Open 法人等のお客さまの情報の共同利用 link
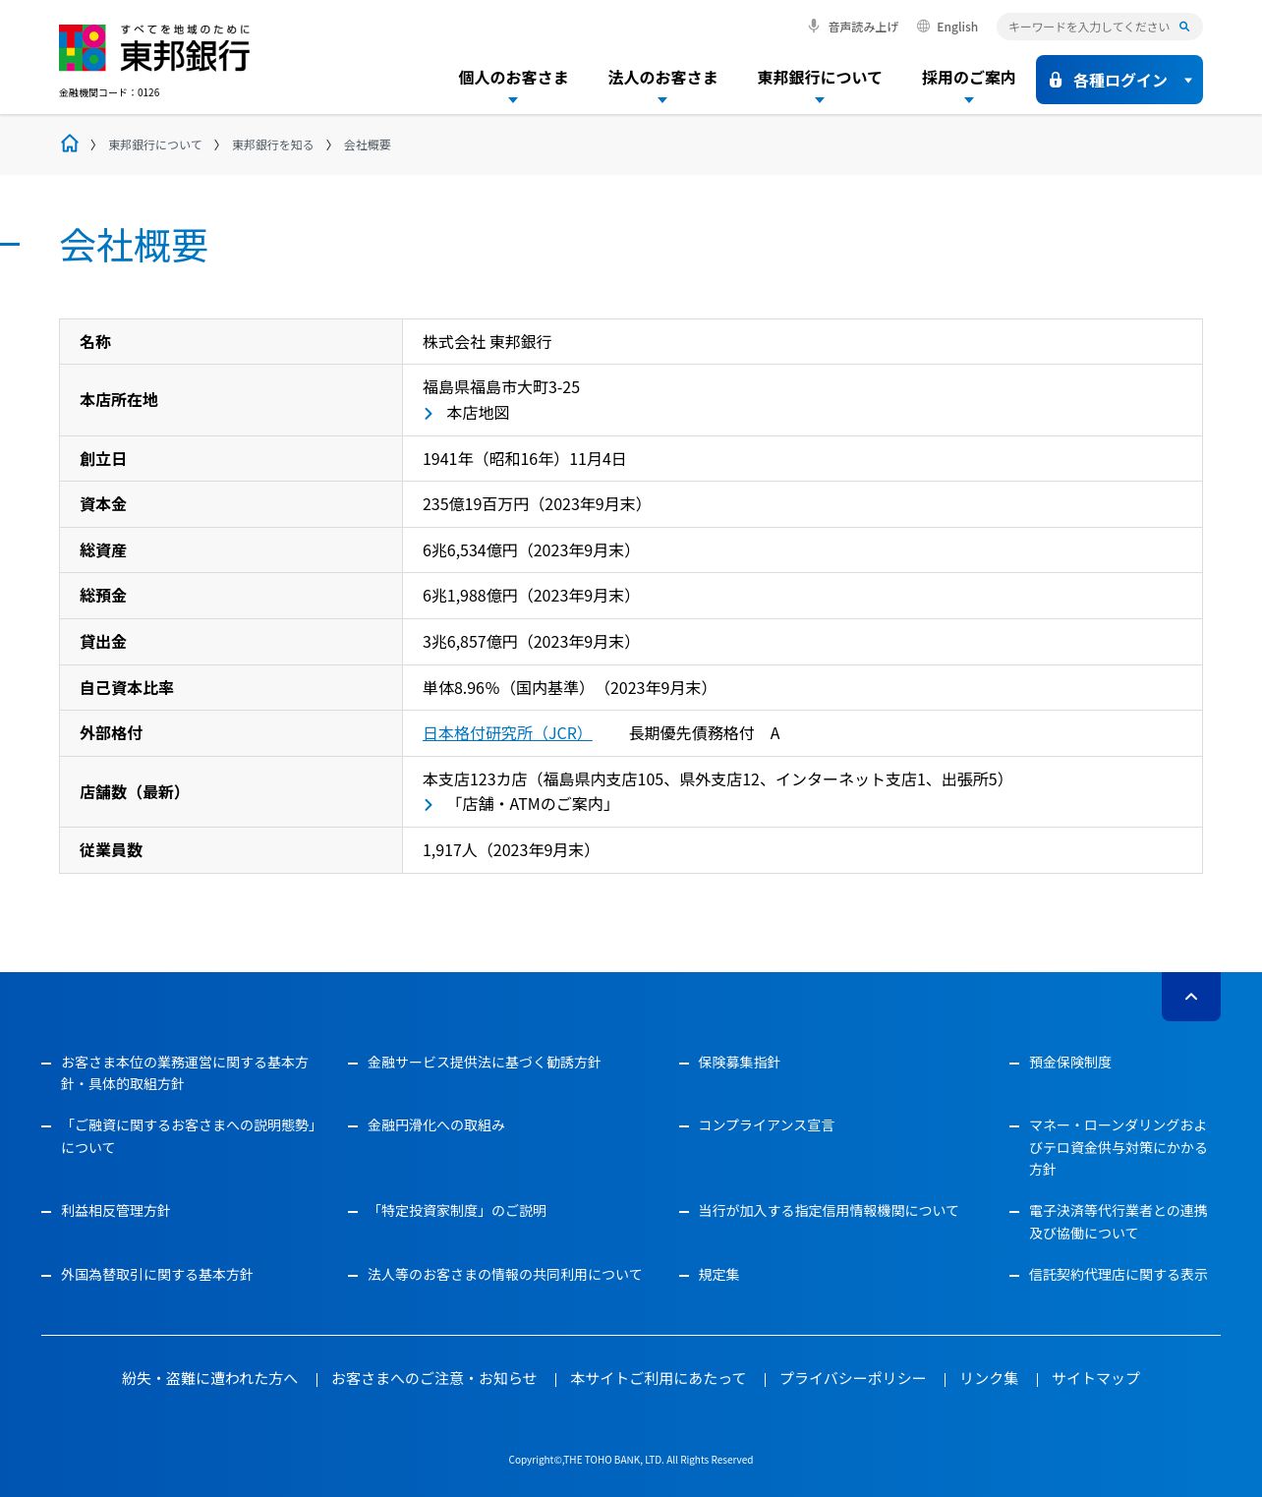The height and width of the screenshot is (1497, 1262). click(x=504, y=1274)
